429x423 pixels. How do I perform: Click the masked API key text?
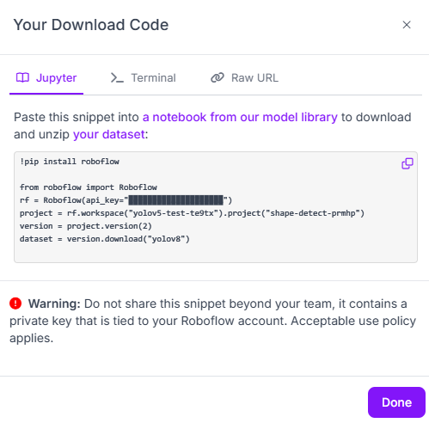pos(175,200)
